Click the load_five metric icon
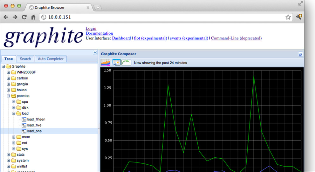Image resolution: width=315 pixels, height=172 pixels. click(24, 125)
